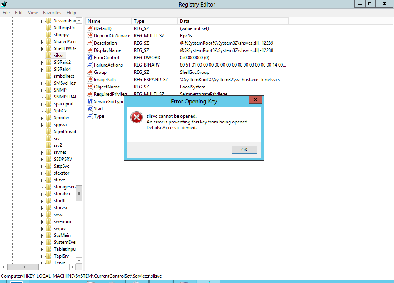Click the Data column header
The height and width of the screenshot is (283, 394).
[x=185, y=21]
